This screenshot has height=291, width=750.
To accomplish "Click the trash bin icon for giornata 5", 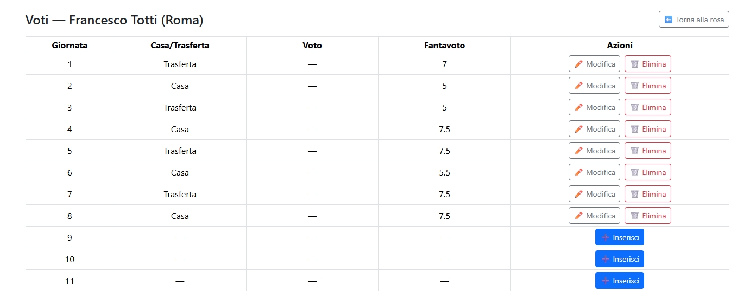I will (x=634, y=151).
